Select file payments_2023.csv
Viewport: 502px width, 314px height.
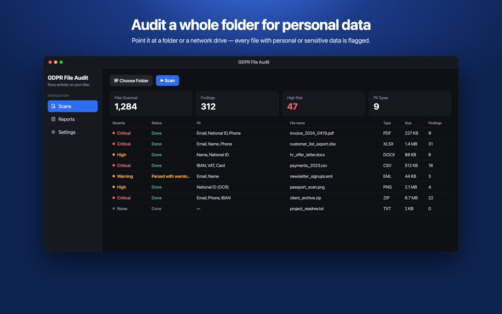point(308,166)
